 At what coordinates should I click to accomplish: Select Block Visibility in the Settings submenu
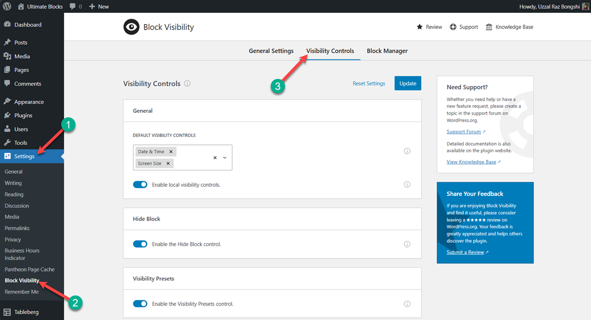click(x=22, y=280)
